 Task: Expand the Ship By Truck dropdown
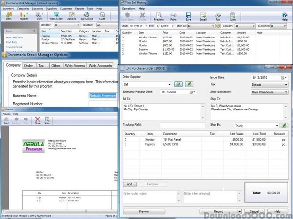point(277,126)
